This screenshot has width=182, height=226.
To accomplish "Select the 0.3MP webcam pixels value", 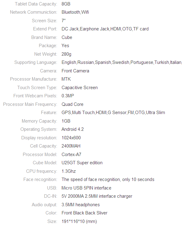I will click(68, 96).
